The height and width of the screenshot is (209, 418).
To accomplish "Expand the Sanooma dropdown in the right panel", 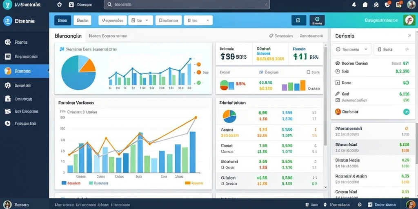I will pos(352,49).
